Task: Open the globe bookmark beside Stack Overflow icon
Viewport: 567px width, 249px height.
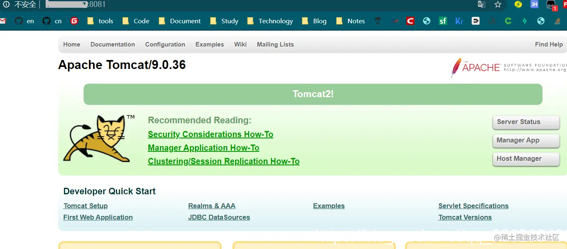Action: [x=541, y=21]
